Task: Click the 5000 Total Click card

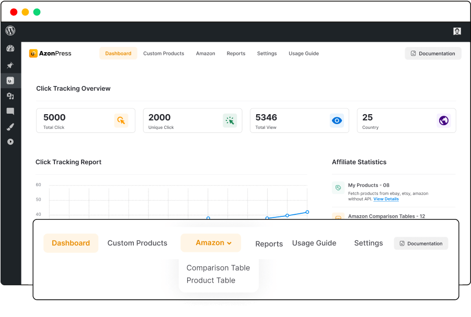Action: [86, 120]
